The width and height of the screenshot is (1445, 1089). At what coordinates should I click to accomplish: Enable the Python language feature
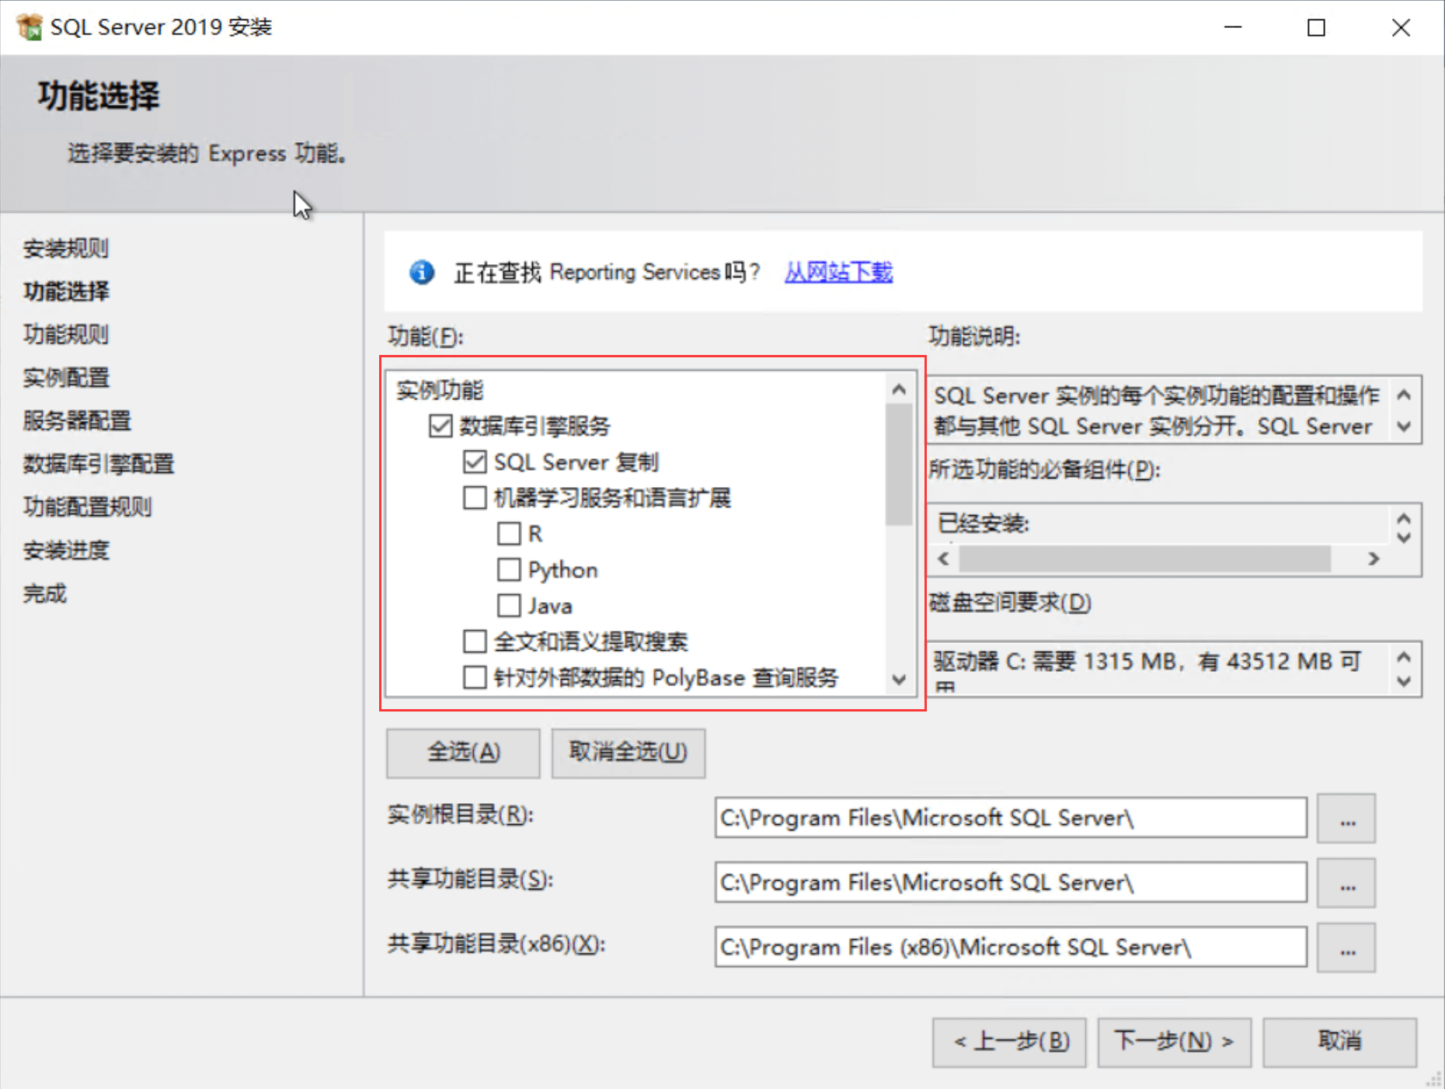click(509, 569)
